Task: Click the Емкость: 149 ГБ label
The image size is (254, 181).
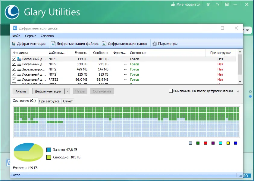Action: tap(25, 168)
